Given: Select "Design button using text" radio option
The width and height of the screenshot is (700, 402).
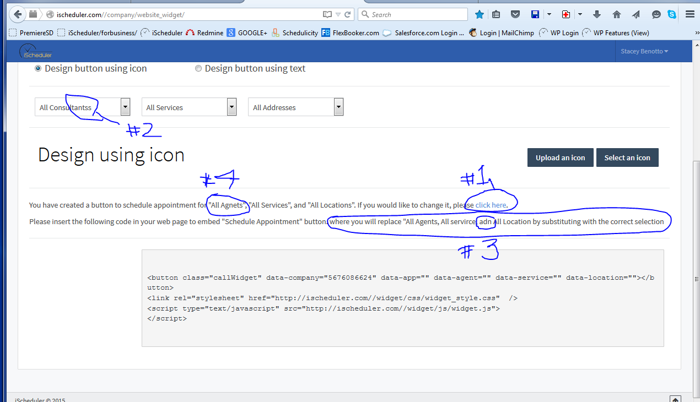Looking at the screenshot, I should pyautogui.click(x=198, y=69).
